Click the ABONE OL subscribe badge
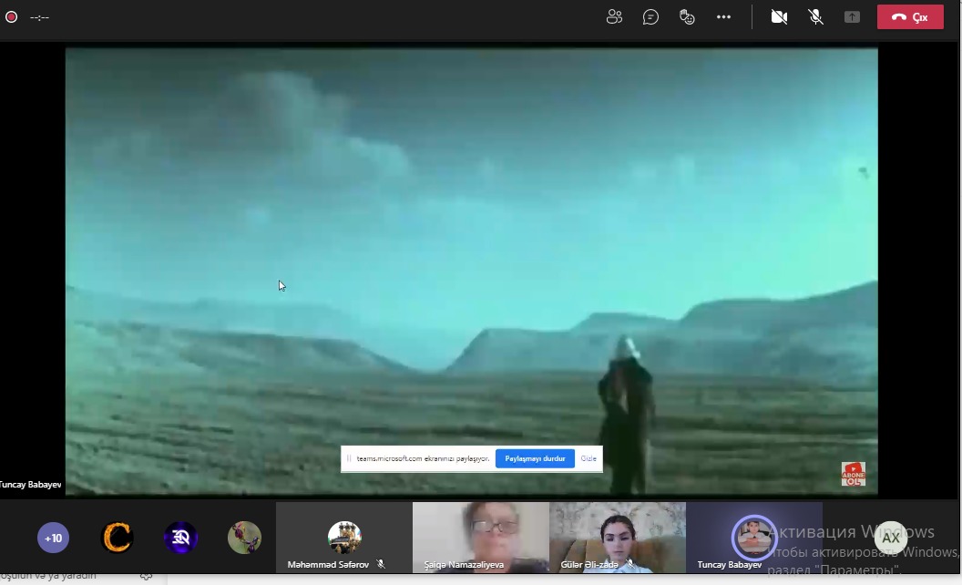Screen dimensions: 962x585 point(854,474)
